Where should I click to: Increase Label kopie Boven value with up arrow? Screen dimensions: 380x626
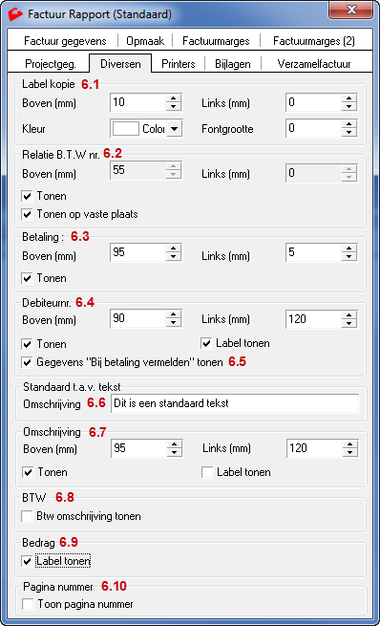173,98
